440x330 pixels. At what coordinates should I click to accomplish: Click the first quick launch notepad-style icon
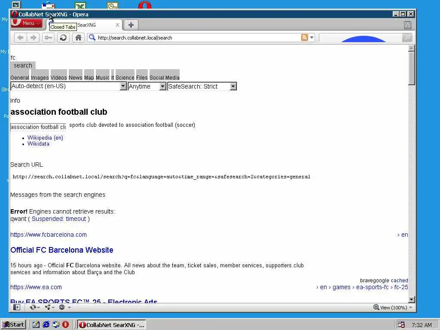(36, 325)
